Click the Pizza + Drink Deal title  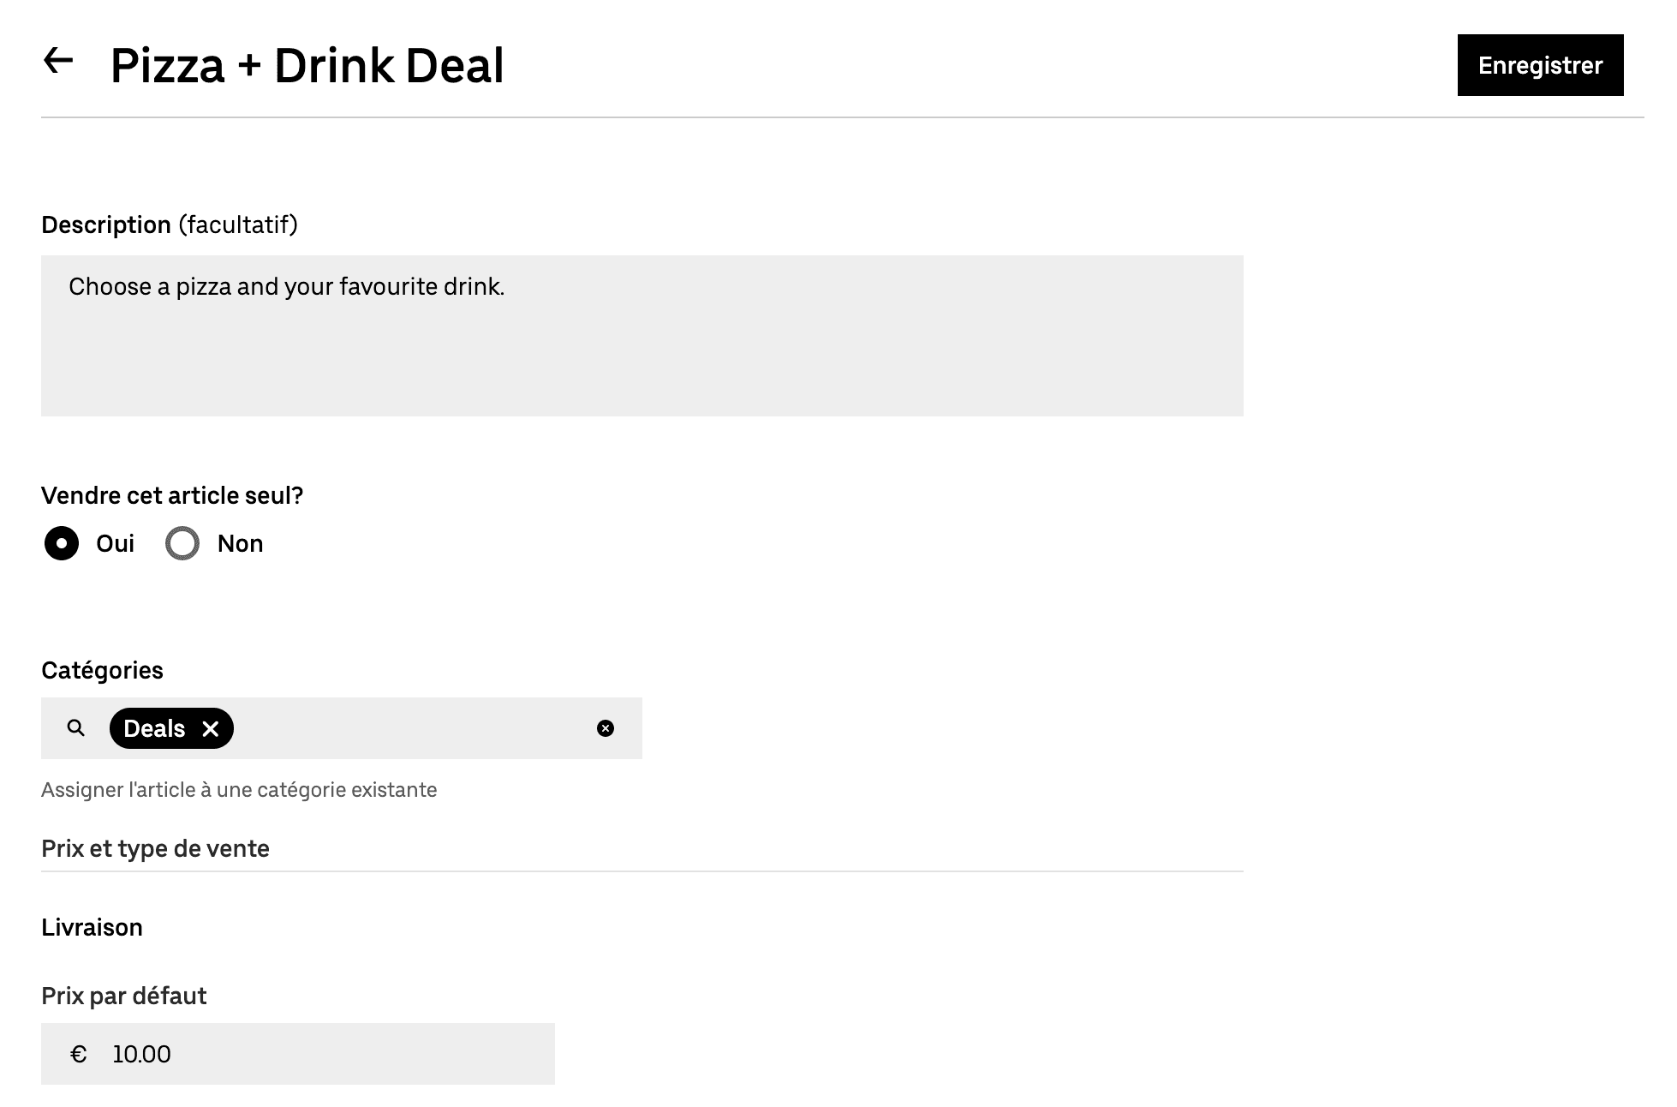pyautogui.click(x=307, y=66)
